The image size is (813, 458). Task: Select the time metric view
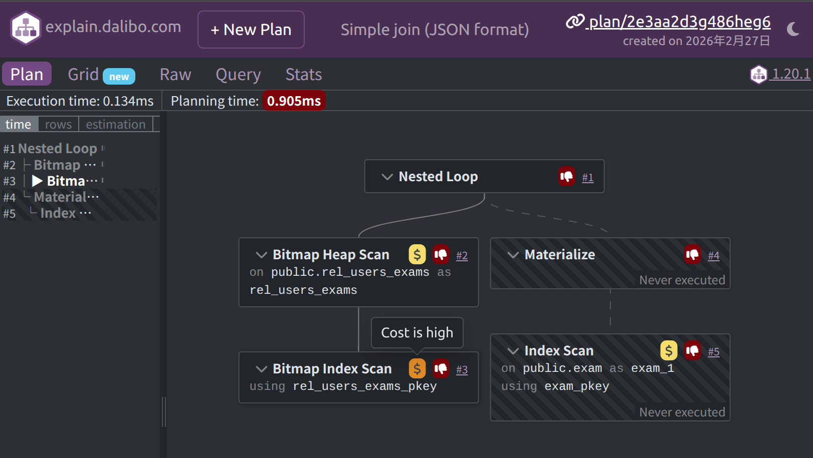(19, 125)
